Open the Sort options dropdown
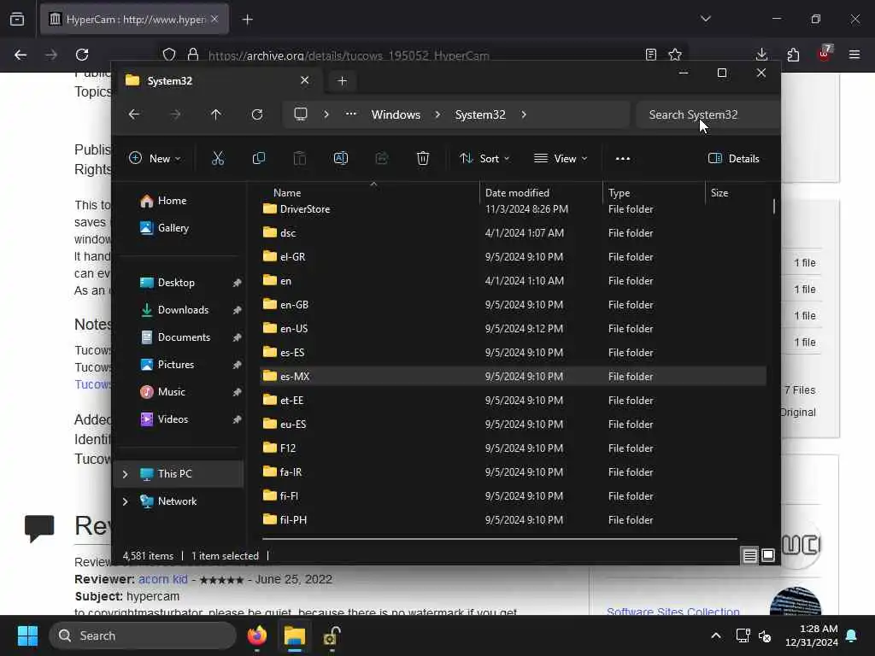This screenshot has height=656, width=875. 484,158
